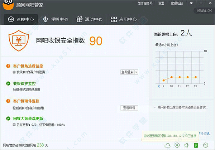Open the title bar dropdown arrow menu

(191, 3)
